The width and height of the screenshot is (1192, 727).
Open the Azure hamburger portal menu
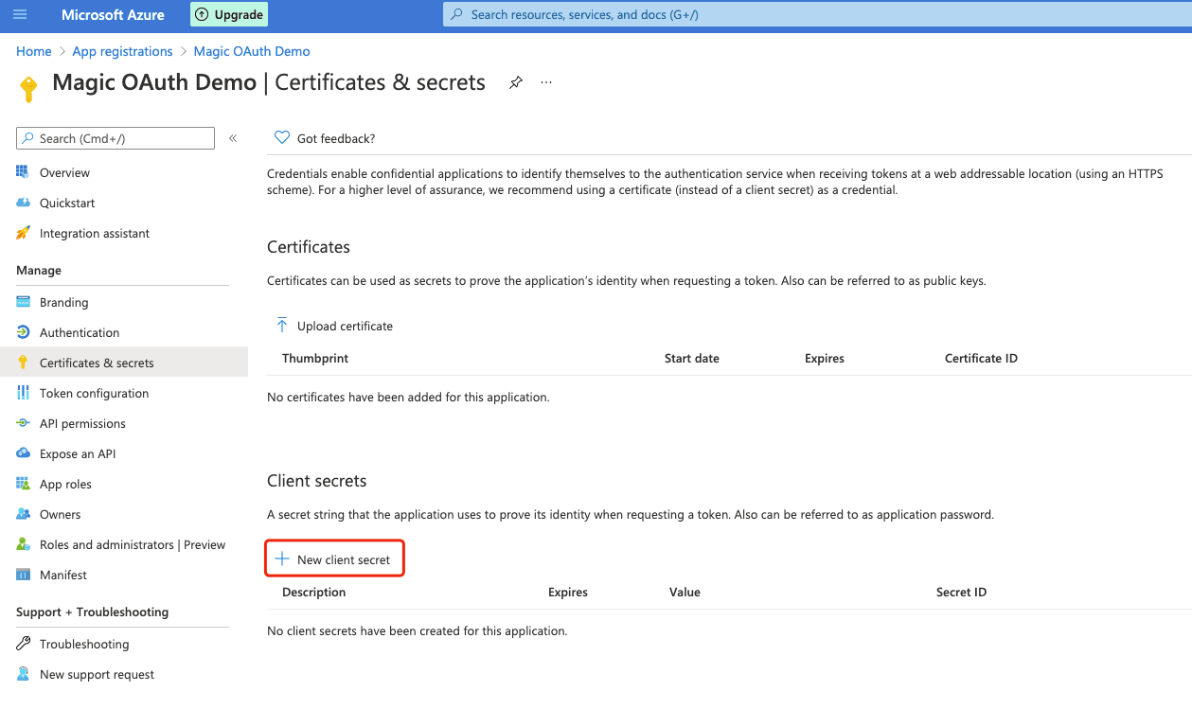(20, 14)
